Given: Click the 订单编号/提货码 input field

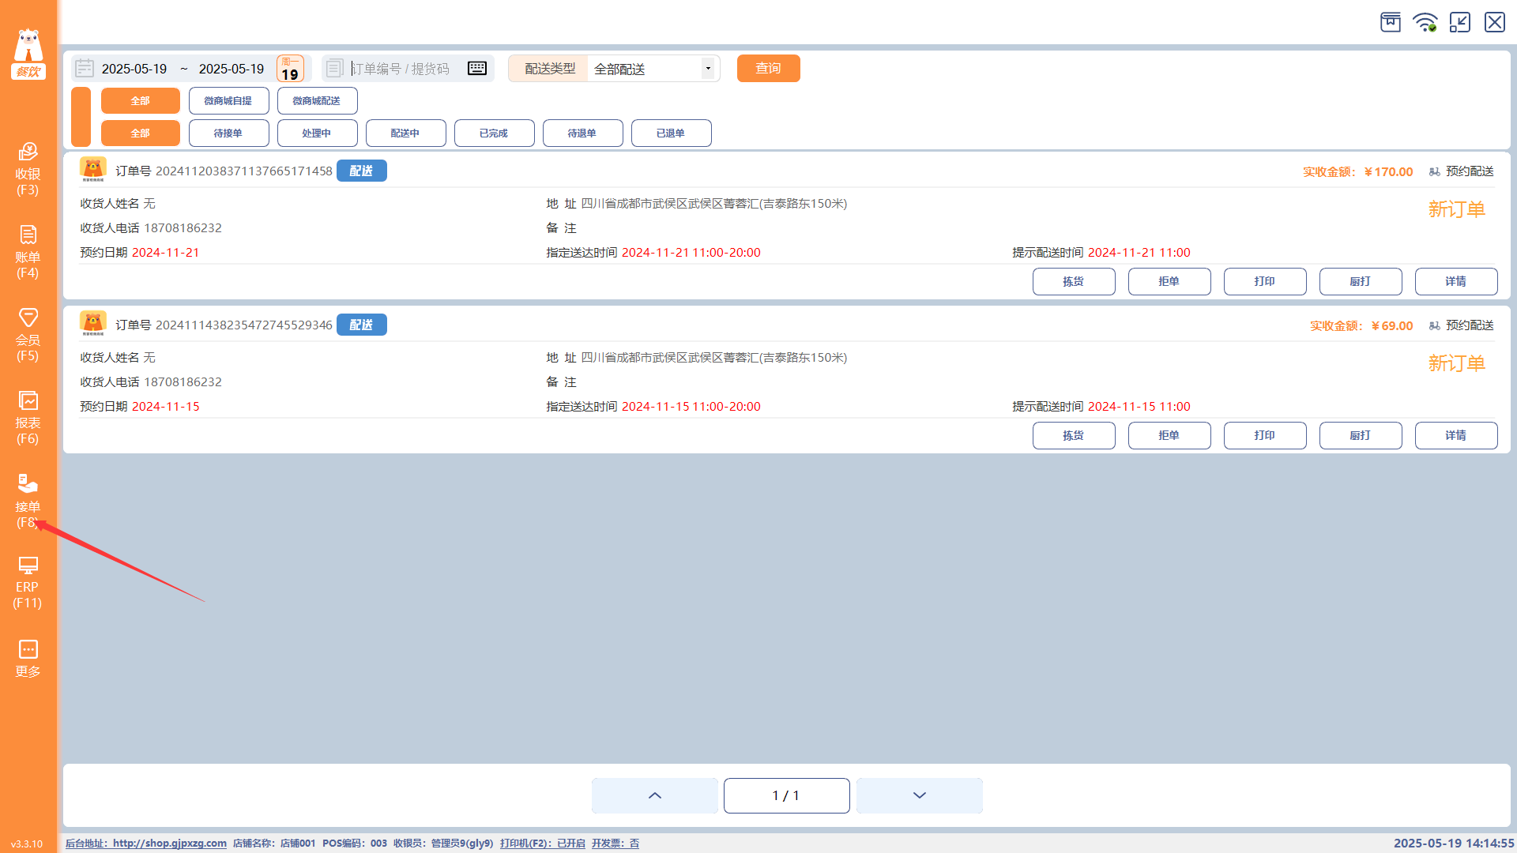Looking at the screenshot, I should point(403,69).
